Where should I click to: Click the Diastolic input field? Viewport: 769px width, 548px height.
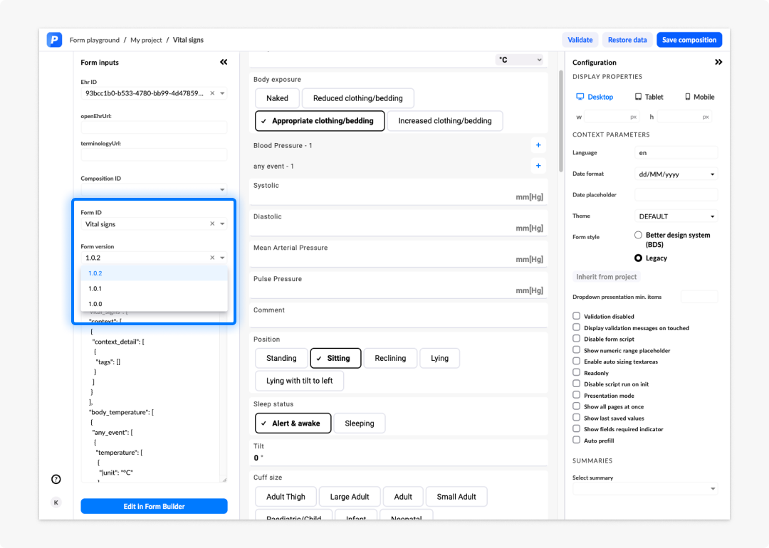click(399, 223)
